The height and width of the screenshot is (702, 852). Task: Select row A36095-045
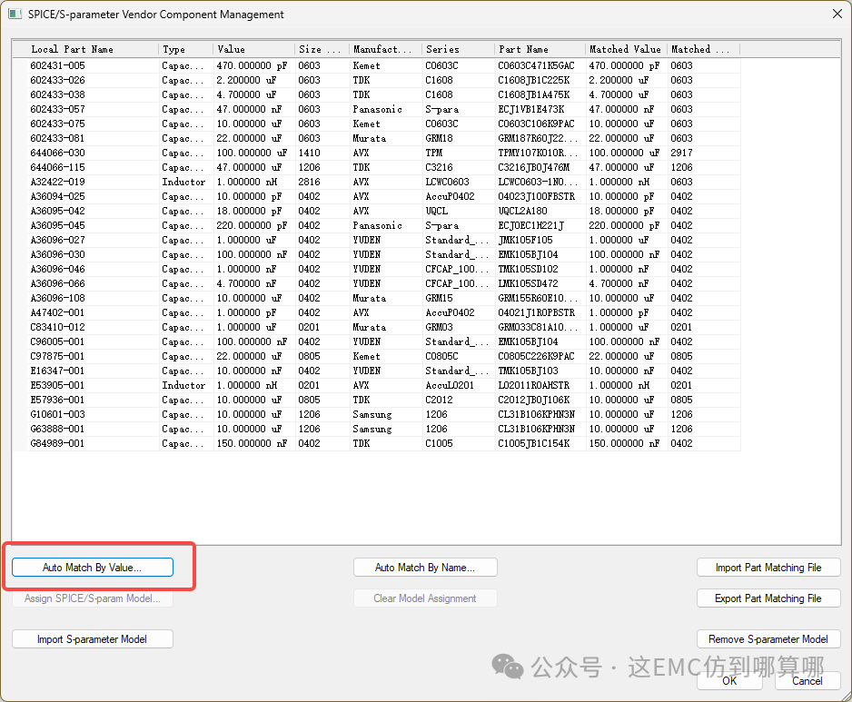click(377, 225)
